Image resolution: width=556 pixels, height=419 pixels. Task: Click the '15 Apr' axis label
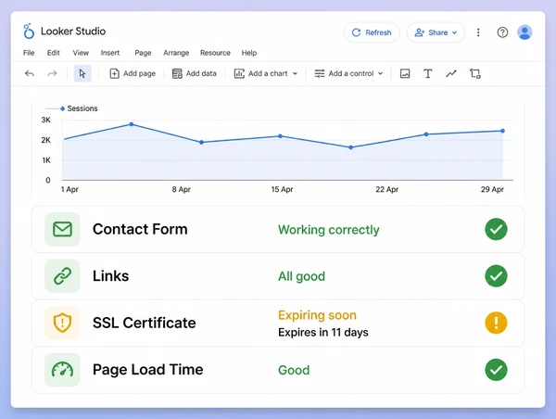(x=283, y=189)
